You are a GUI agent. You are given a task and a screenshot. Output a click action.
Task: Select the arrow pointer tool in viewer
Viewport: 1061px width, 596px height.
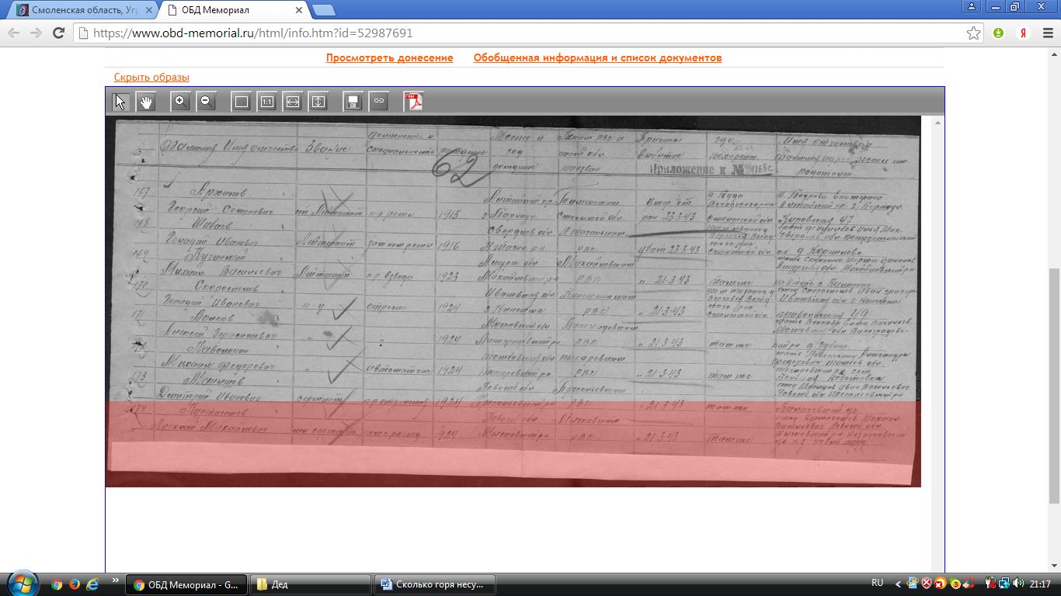click(120, 102)
